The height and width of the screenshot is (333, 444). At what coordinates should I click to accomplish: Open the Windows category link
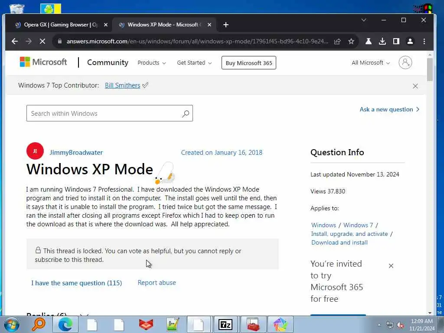323,225
